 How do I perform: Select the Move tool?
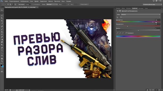[x=2, y=10]
